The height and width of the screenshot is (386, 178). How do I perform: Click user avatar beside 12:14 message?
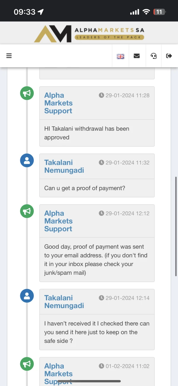pos(27,296)
